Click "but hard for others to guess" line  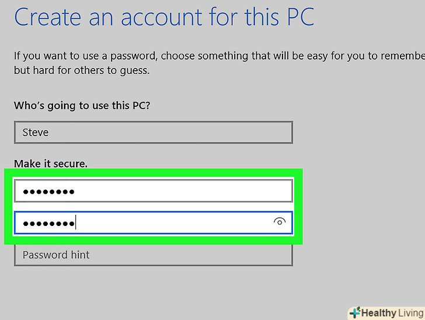tap(82, 71)
